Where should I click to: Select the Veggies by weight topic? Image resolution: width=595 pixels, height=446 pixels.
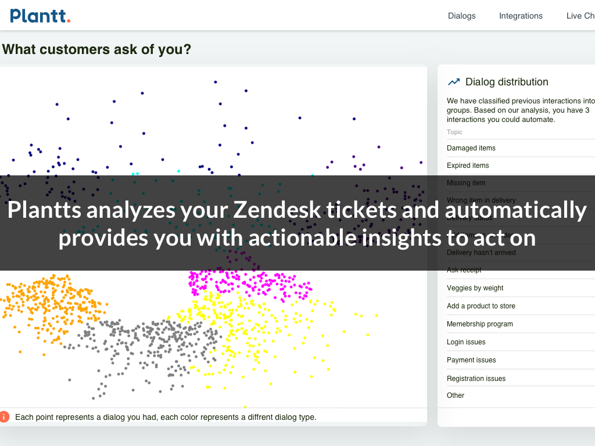tap(475, 288)
